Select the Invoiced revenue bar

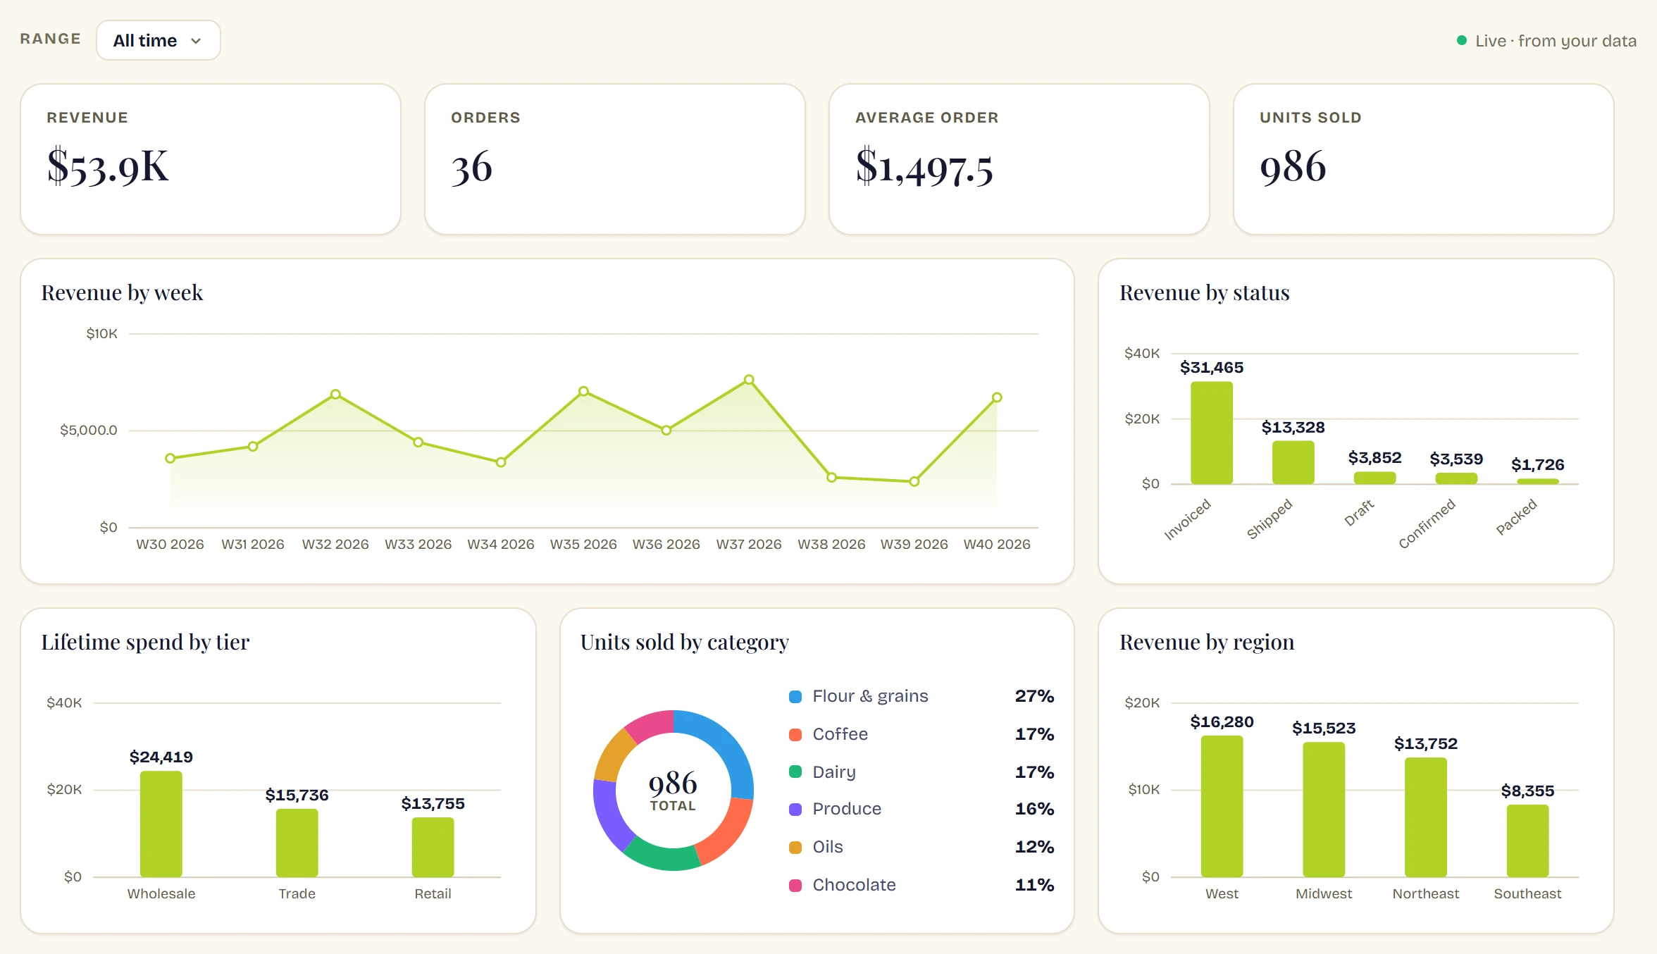1212,433
